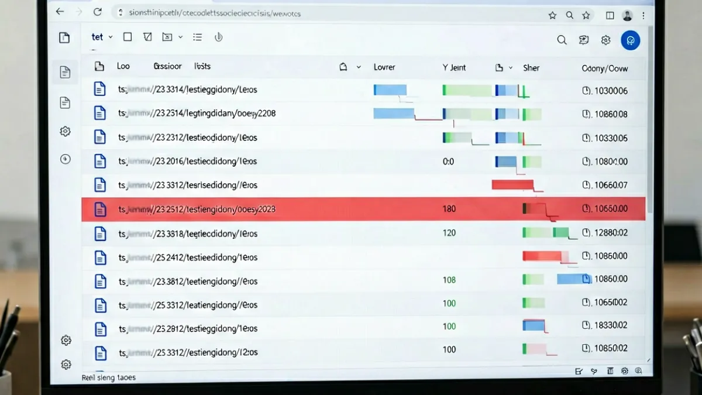Open the gear icon in the left sidebar
Screen dimensions: 702x395
tap(65, 131)
